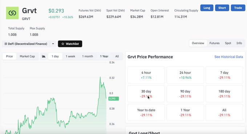Open the chart type icon
Viewport: 247px width, 134px height.
(x=44, y=56)
